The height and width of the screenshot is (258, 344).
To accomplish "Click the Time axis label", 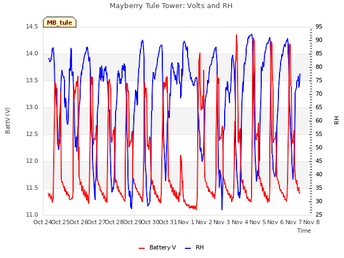I will click(304, 231).
